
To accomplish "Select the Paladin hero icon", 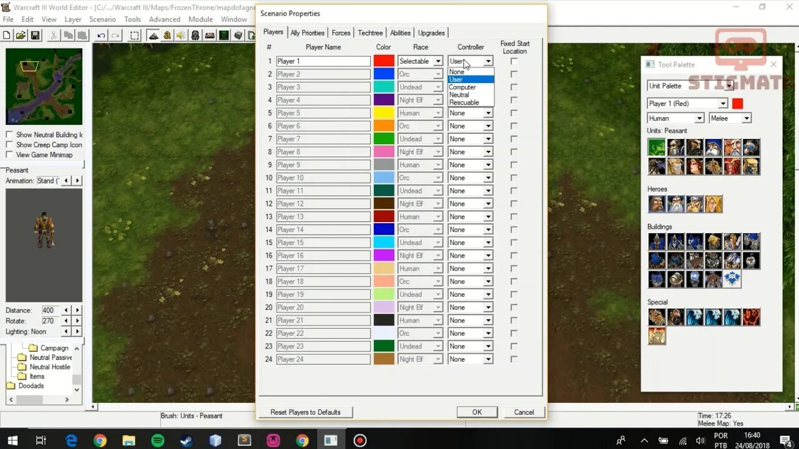I will click(657, 204).
